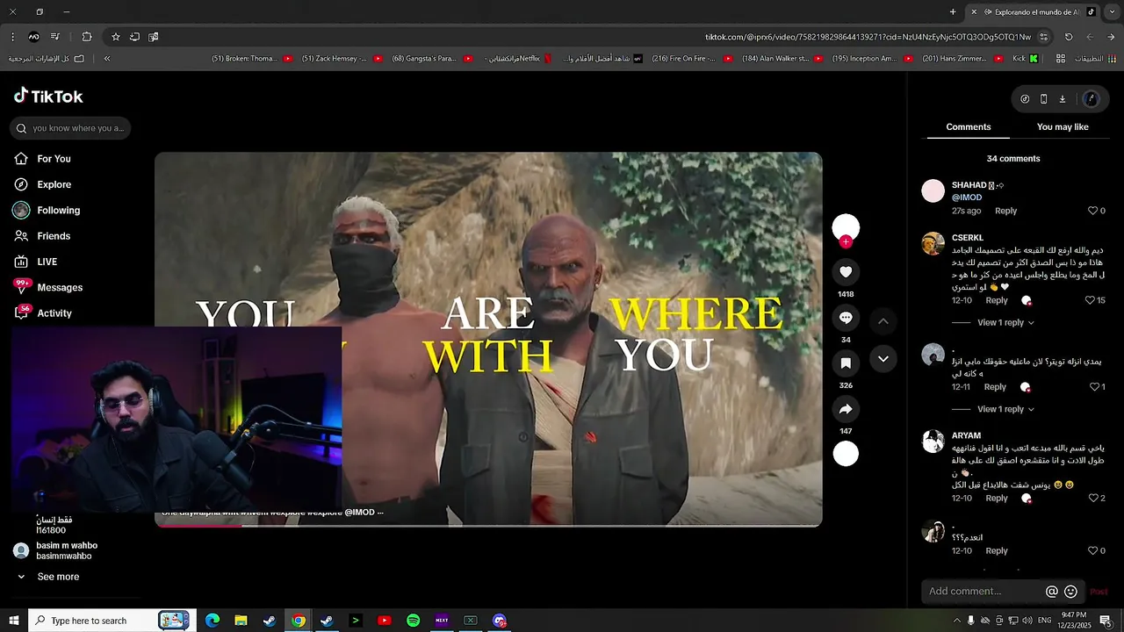This screenshot has width=1124, height=632.
Task: Open the emoji picker in comment box
Action: point(1070,592)
